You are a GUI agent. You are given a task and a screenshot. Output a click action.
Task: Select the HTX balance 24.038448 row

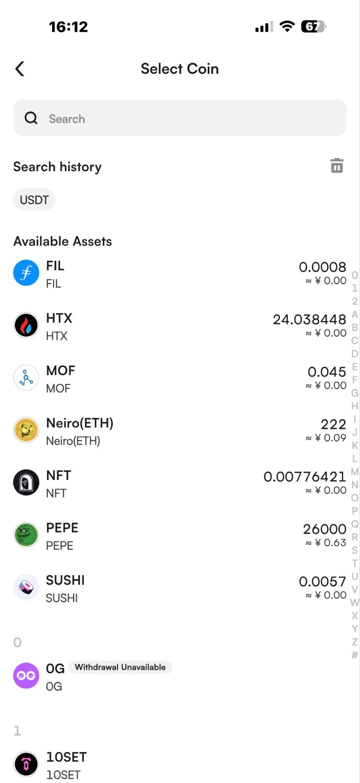(180, 325)
